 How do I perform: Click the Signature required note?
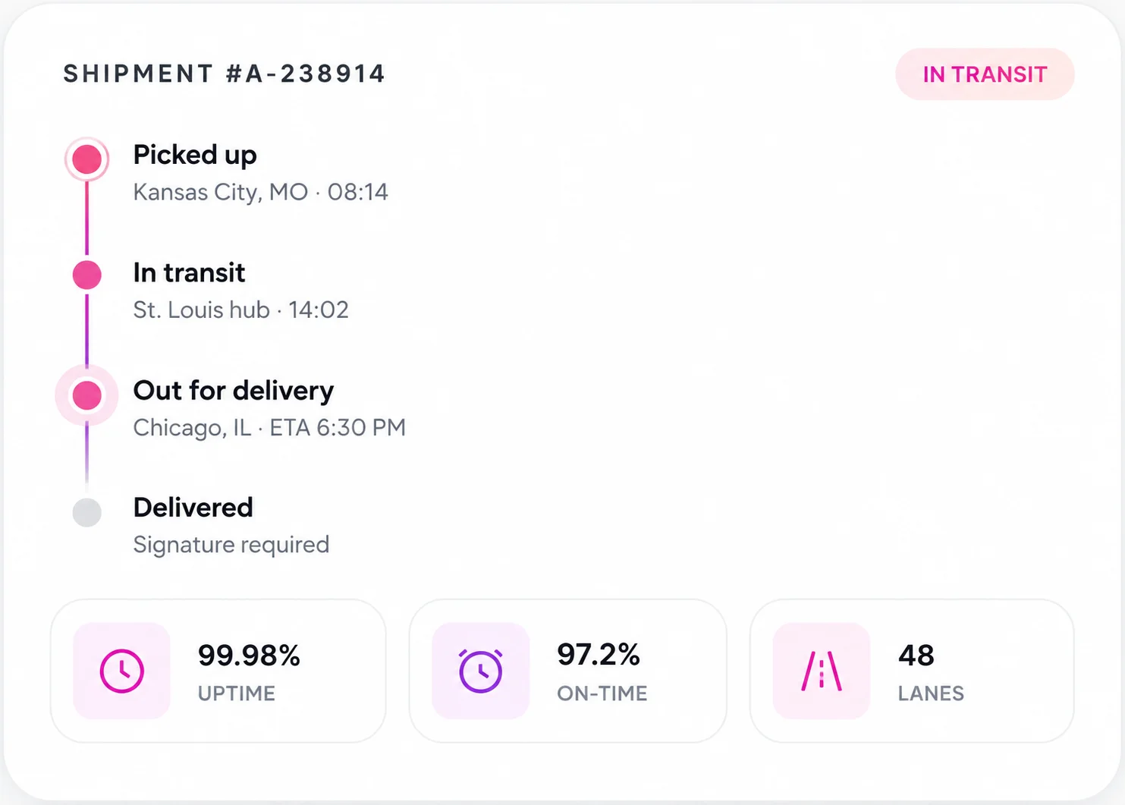[231, 545]
